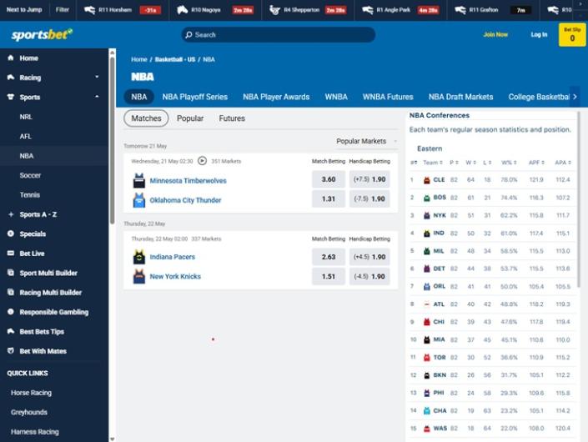Switch to the Futures filter
588x442 pixels.
[x=232, y=118]
